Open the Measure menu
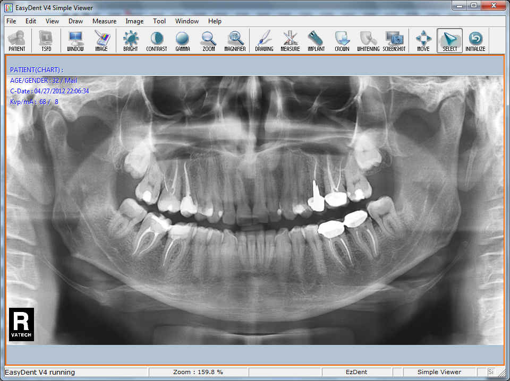 (x=105, y=21)
